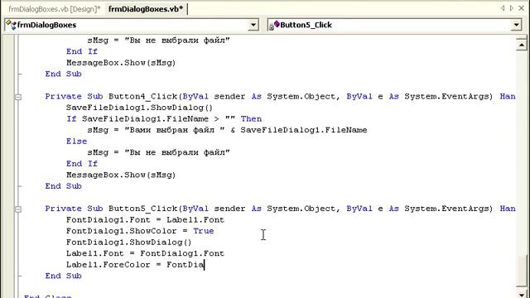Click 'If SaveFileDialog1.FileName' line
The image size is (530, 298).
[164, 119]
